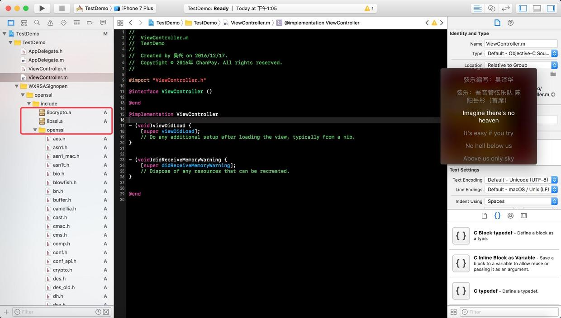Jump to issue warning in jump bar

point(434,23)
